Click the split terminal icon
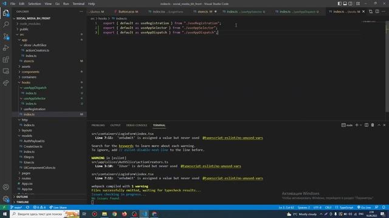Screen dimensions: 389x218 pyautogui.click(x=367, y=125)
